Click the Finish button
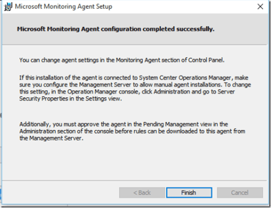 click(189, 193)
